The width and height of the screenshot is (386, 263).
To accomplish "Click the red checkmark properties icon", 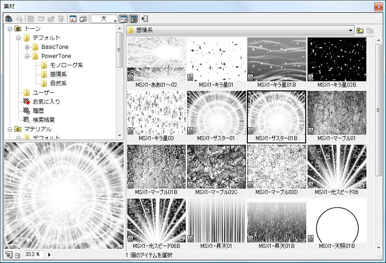I will coord(73,19).
